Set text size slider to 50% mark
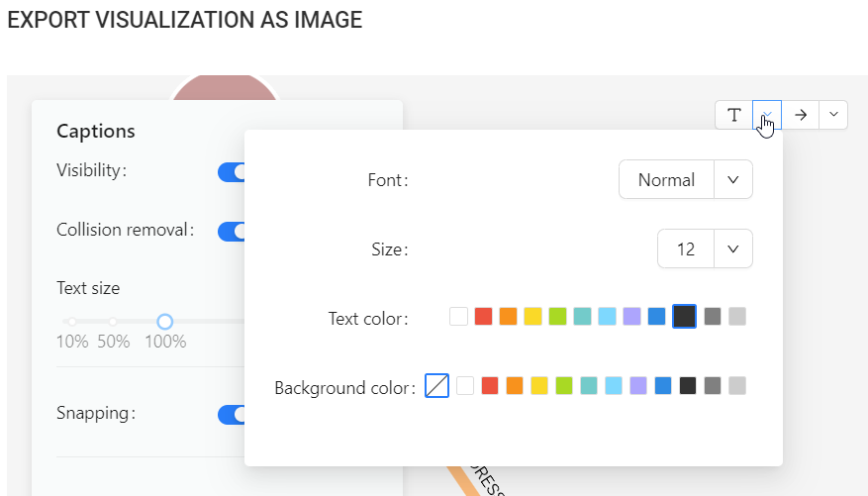Viewport: 868px width, 496px height. (113, 322)
